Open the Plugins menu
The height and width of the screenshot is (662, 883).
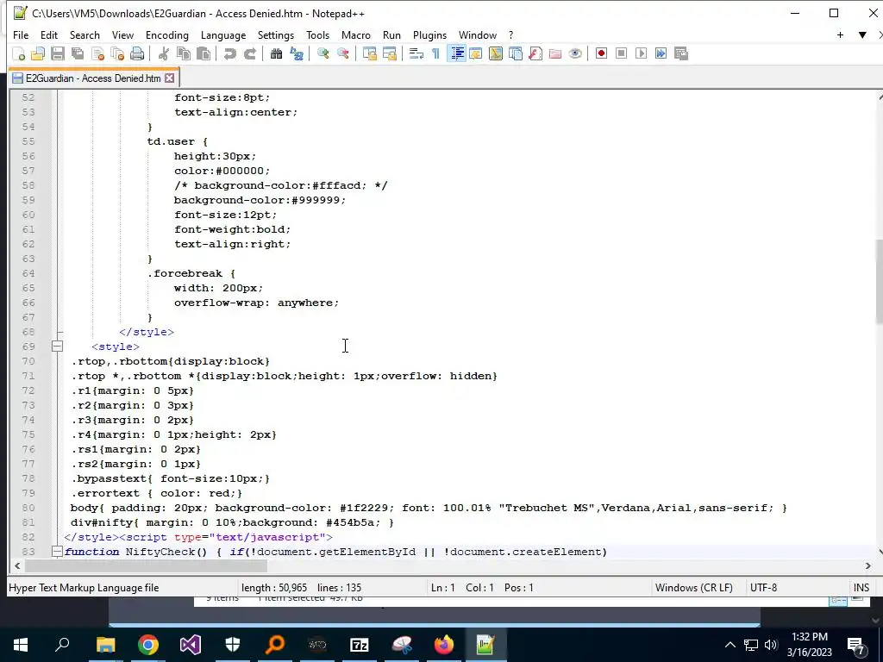click(x=429, y=34)
